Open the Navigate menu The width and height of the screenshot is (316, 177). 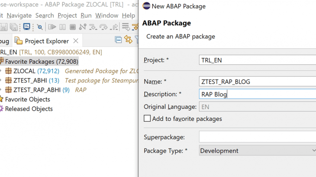(19, 15)
